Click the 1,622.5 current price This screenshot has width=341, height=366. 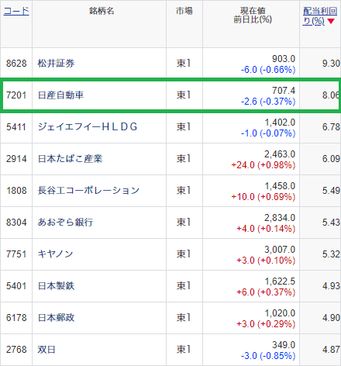point(280,281)
